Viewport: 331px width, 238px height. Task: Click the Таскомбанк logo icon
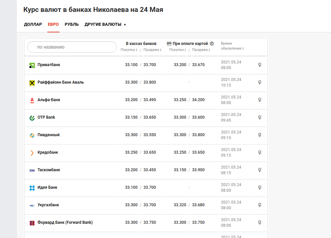(x=32, y=170)
